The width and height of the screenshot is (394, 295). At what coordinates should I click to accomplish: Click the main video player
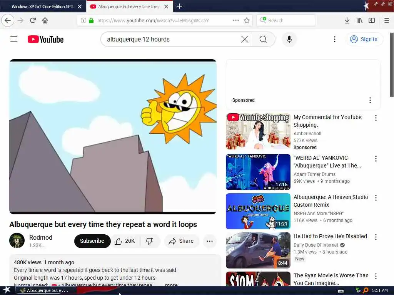pyautogui.click(x=113, y=137)
